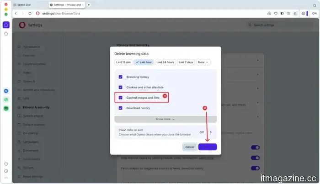The width and height of the screenshot is (320, 184).
Task: Toggle the Download history checkbox
Action: (x=120, y=108)
